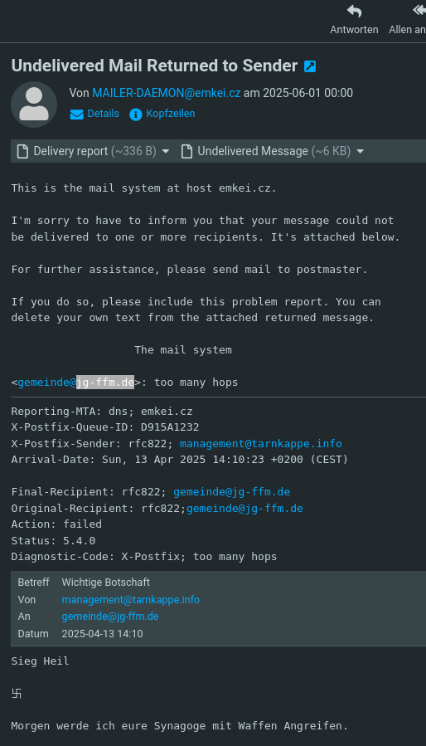Click the Delivery report file icon
This screenshot has height=746, width=426.
point(22,151)
